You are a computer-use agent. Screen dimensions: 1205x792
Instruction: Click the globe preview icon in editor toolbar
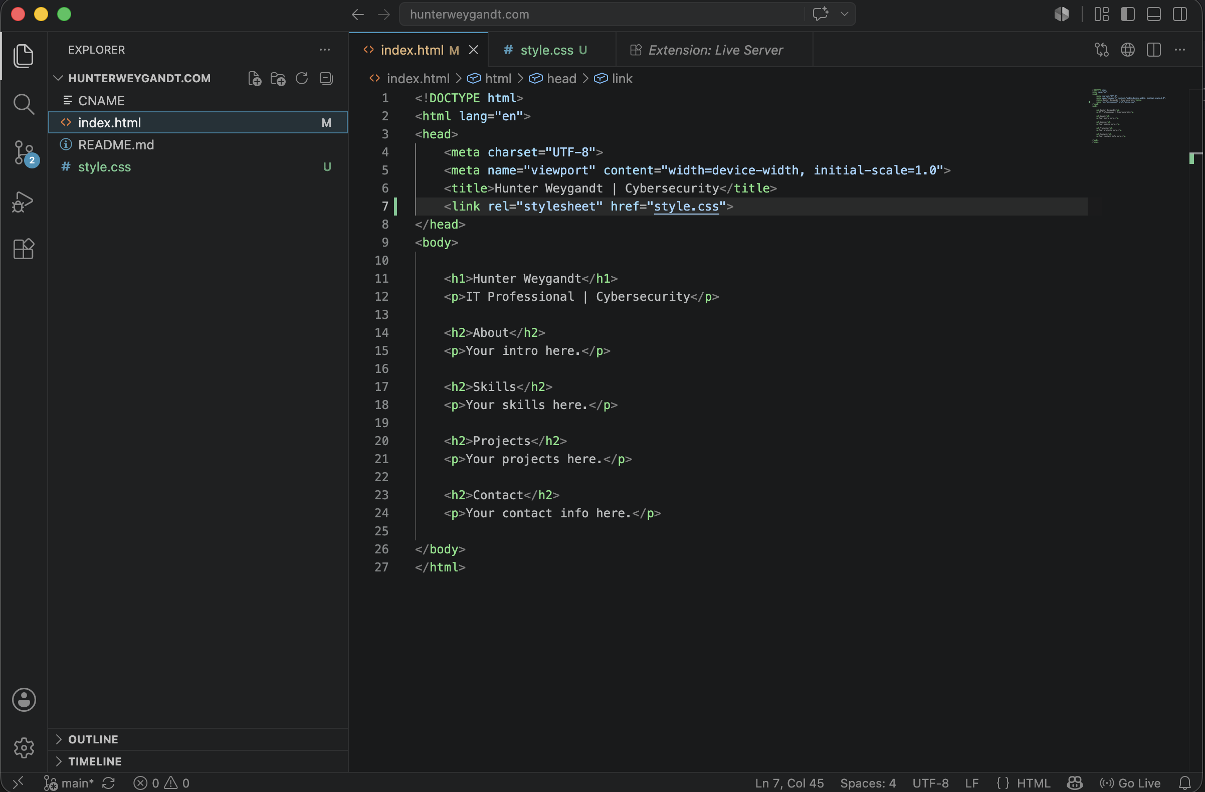[x=1127, y=50]
